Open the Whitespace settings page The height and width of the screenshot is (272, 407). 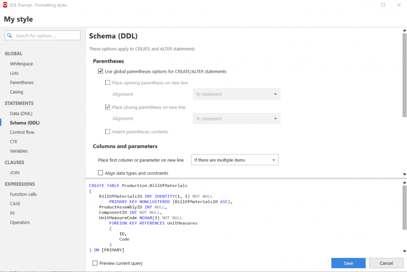21,64
